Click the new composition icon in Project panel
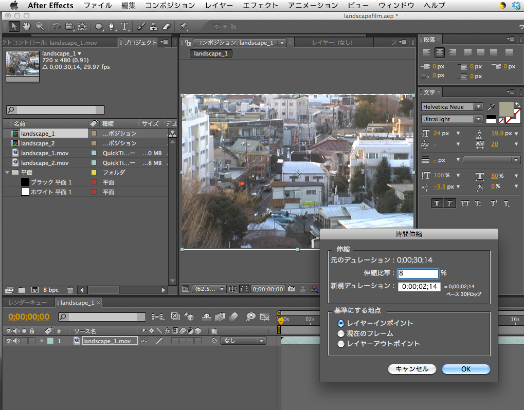524x410 pixels. [35, 290]
